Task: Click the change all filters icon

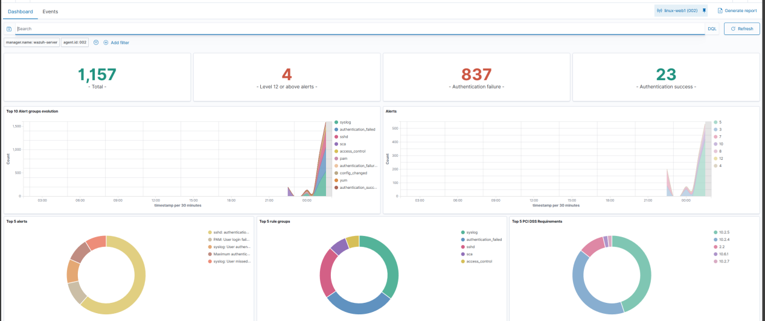Action: pos(96,42)
